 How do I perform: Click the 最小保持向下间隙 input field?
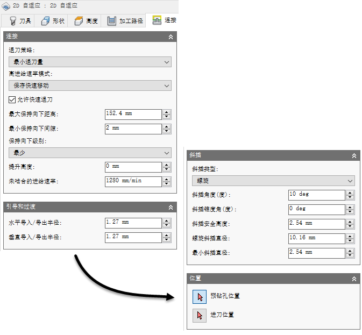[x=133, y=129]
